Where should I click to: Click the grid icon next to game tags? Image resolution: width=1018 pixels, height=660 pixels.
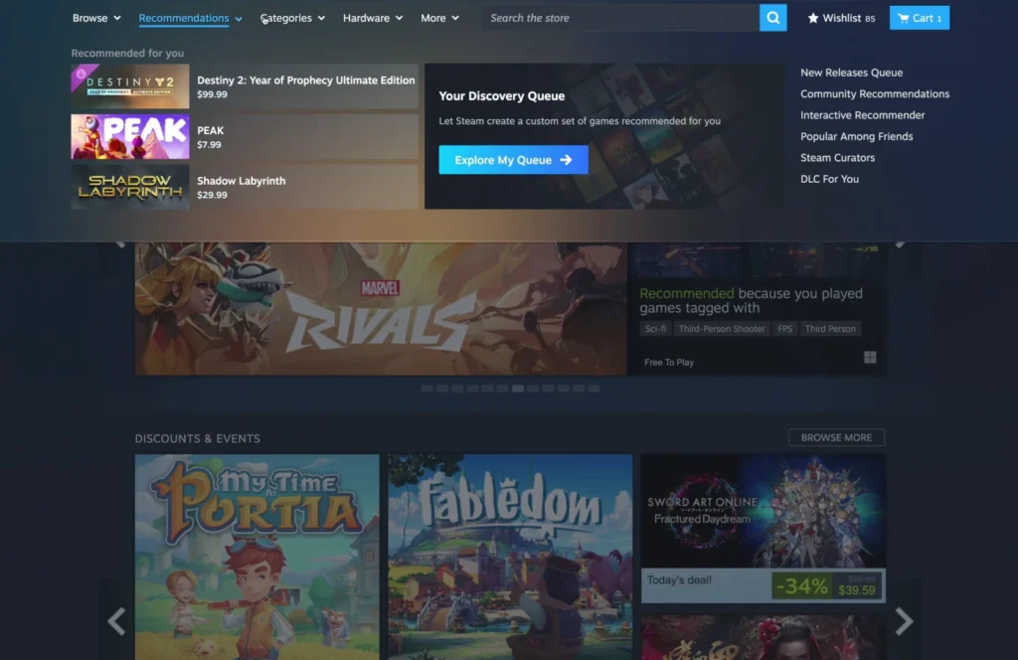(x=871, y=356)
